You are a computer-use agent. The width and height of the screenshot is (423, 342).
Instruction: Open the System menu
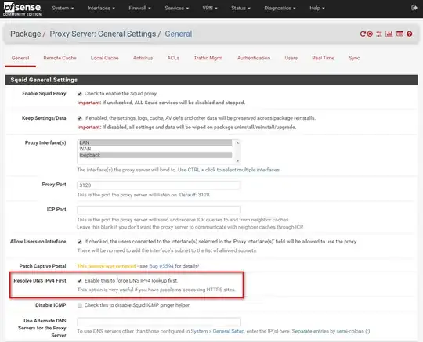coord(63,8)
